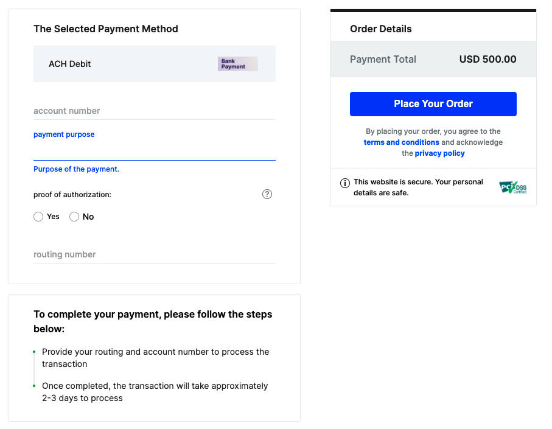
Task: Click the Order Details heading
Action: tap(380, 29)
